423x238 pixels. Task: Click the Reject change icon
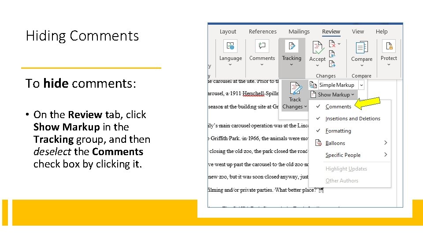[332, 44]
